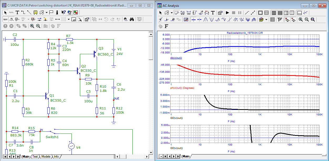Open the Info tab
The image size is (329, 161).
pos(56,157)
